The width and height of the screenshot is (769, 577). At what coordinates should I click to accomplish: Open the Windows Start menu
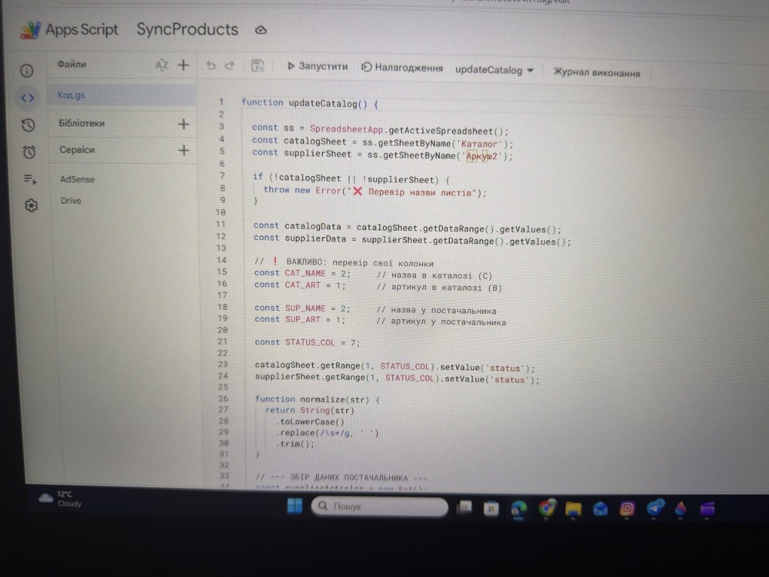(x=295, y=505)
